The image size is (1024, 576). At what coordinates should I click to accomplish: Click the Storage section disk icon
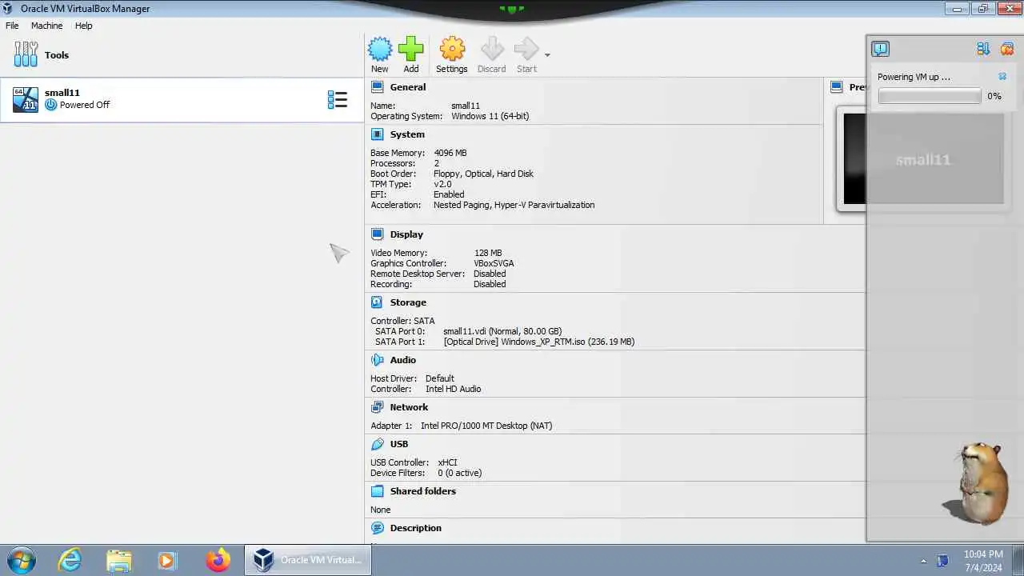378,302
